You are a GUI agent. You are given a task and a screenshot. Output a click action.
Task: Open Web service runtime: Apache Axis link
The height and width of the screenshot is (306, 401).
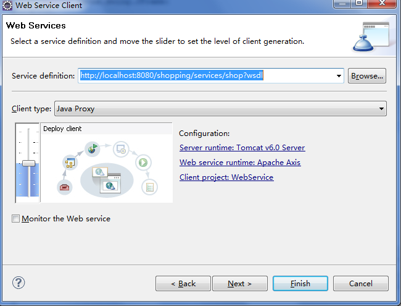240,163
